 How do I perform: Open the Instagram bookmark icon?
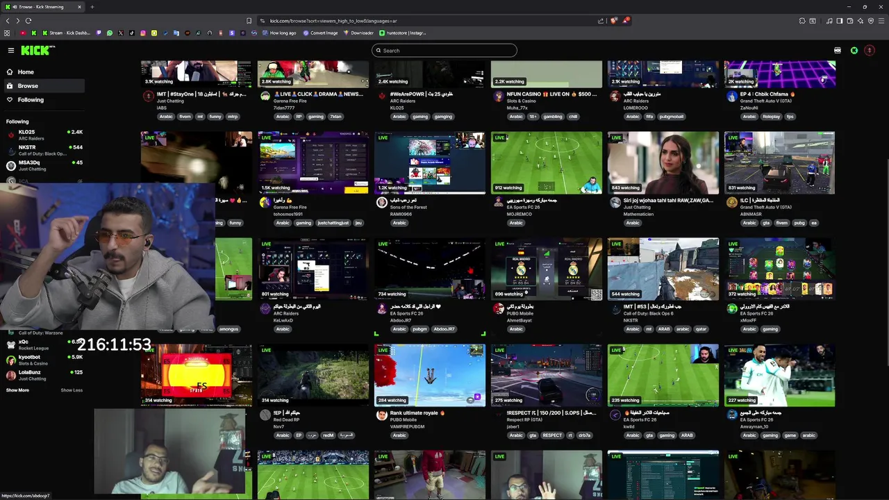[143, 33]
